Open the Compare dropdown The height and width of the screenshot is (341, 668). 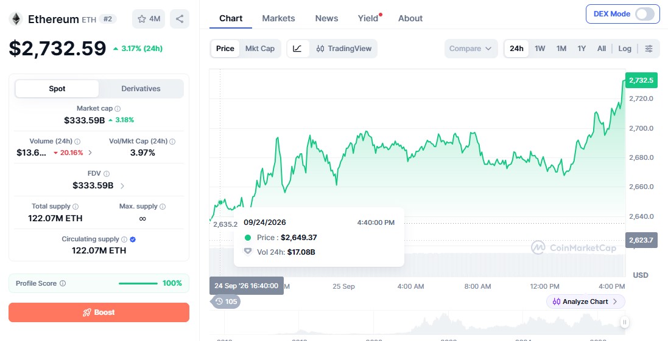tap(471, 49)
